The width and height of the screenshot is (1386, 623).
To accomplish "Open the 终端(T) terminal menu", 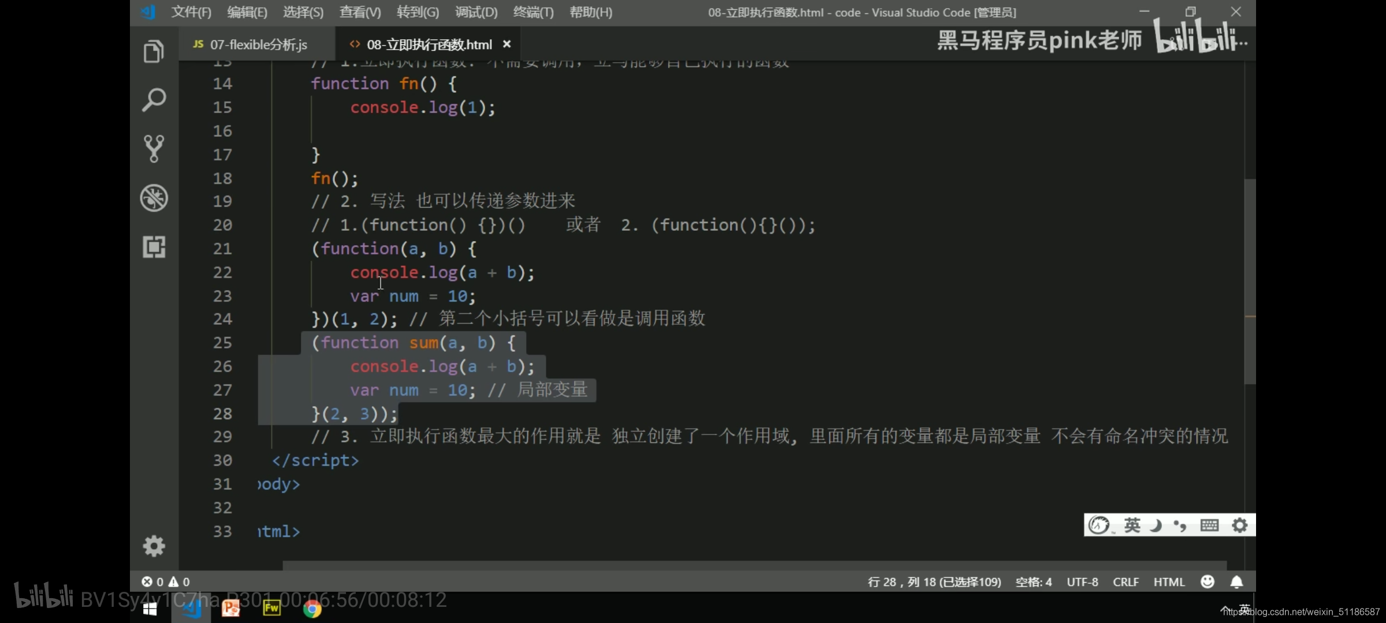I will (532, 12).
